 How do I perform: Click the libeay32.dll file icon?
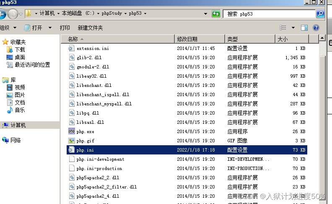coord(72,76)
